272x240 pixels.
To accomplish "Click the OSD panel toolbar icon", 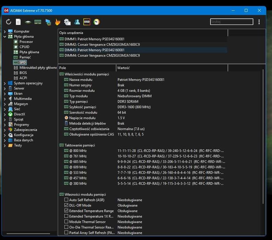I will (x=87, y=22).
